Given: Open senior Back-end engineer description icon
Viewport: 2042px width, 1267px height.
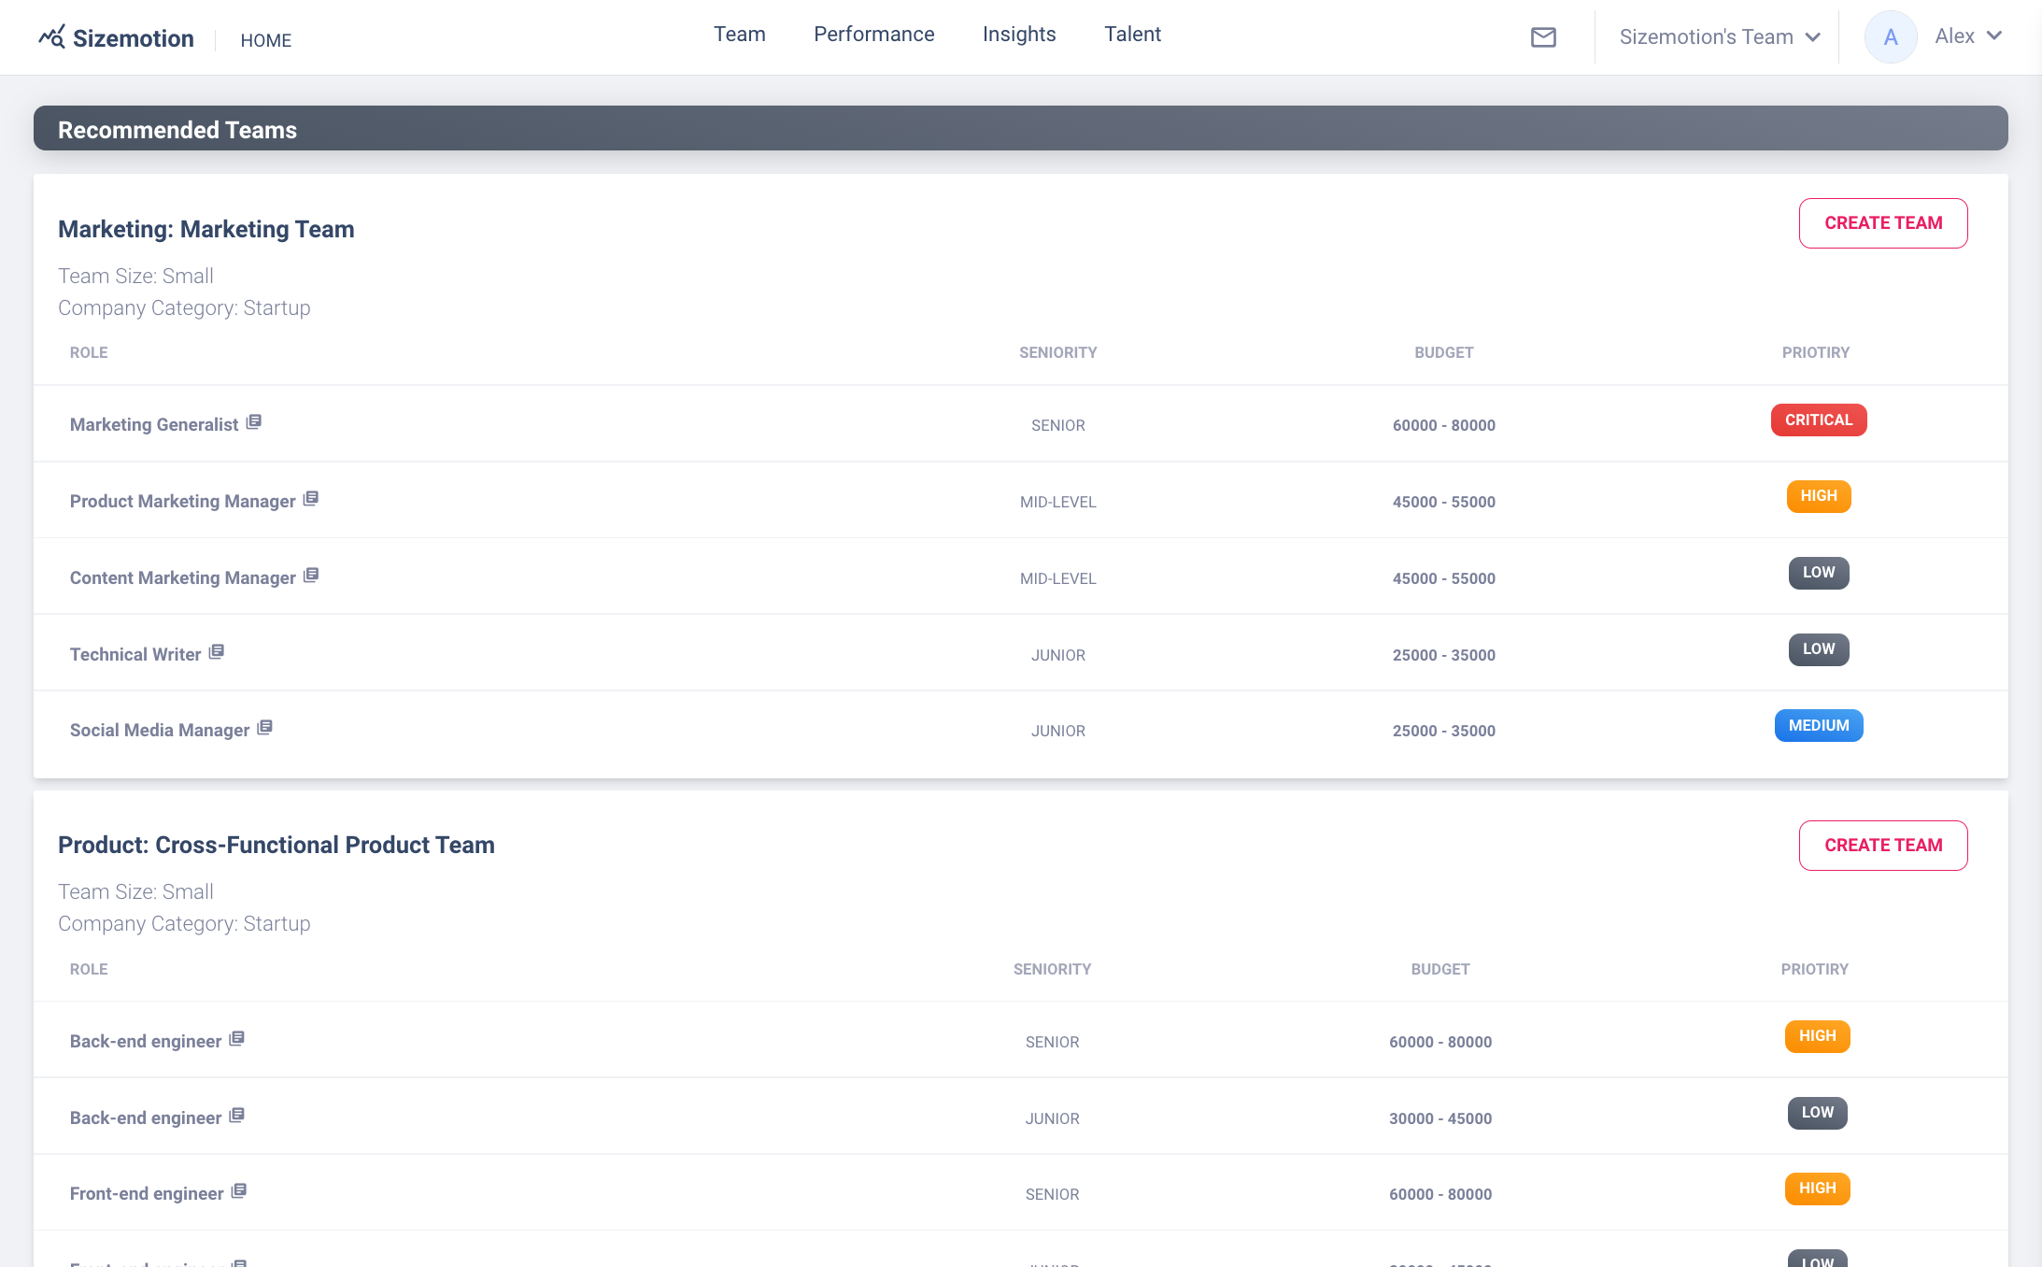Looking at the screenshot, I should point(237,1039).
